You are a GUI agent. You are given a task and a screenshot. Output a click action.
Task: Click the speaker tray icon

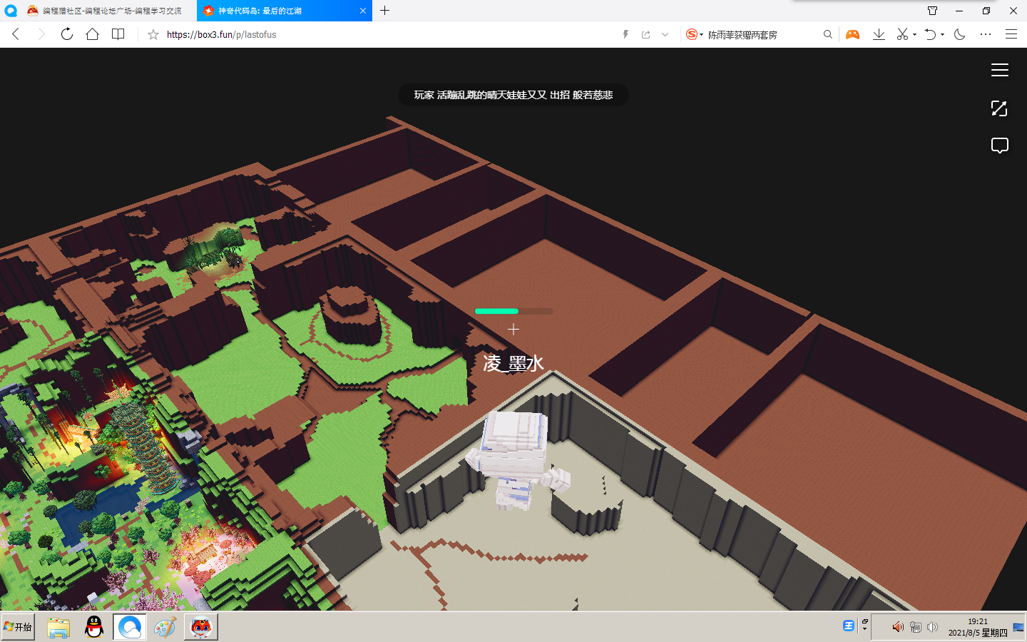point(932,627)
